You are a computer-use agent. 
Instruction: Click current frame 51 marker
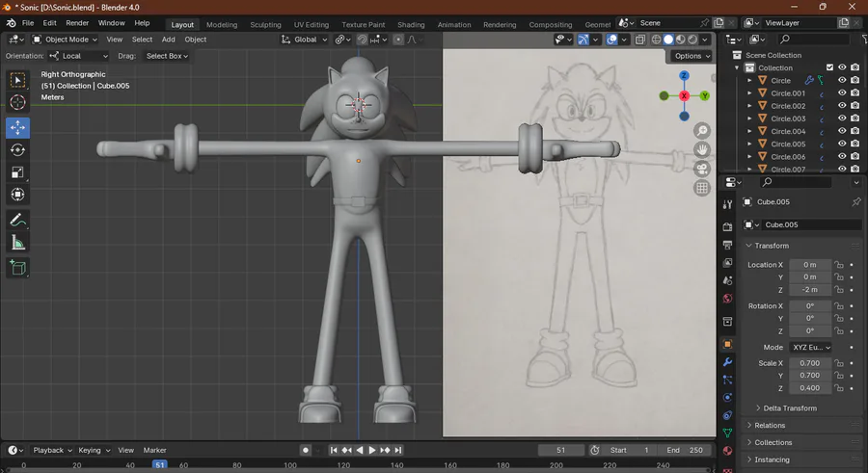[159, 465]
